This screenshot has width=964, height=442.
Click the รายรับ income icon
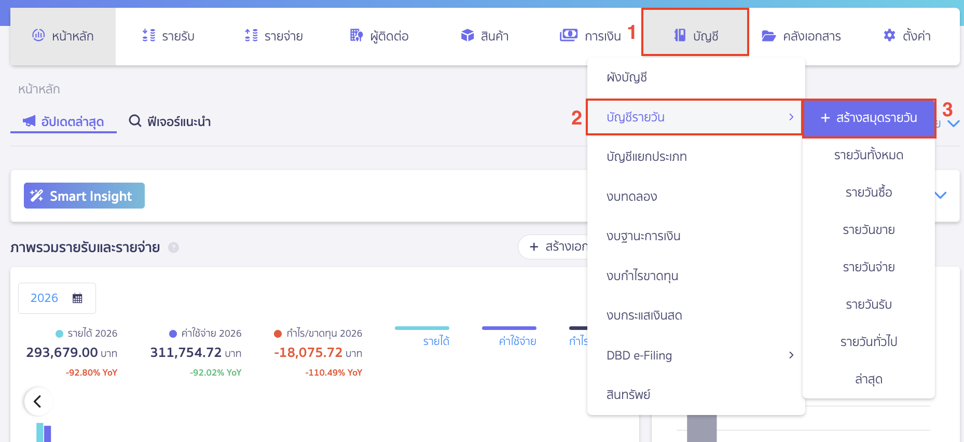point(149,35)
